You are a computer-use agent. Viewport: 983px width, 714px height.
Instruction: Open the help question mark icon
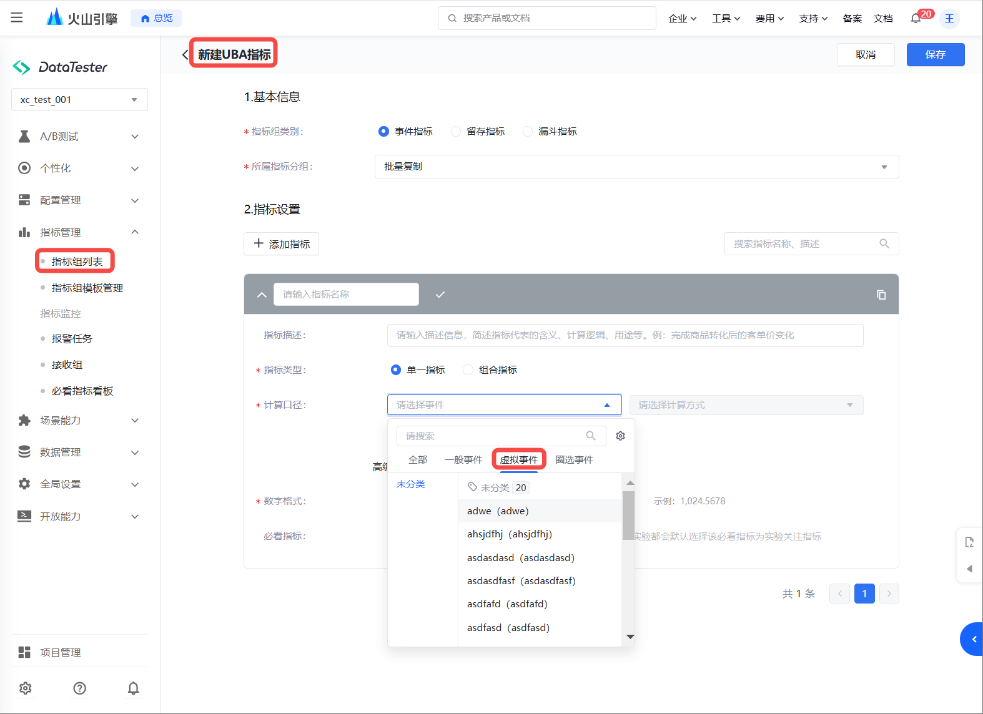79,688
